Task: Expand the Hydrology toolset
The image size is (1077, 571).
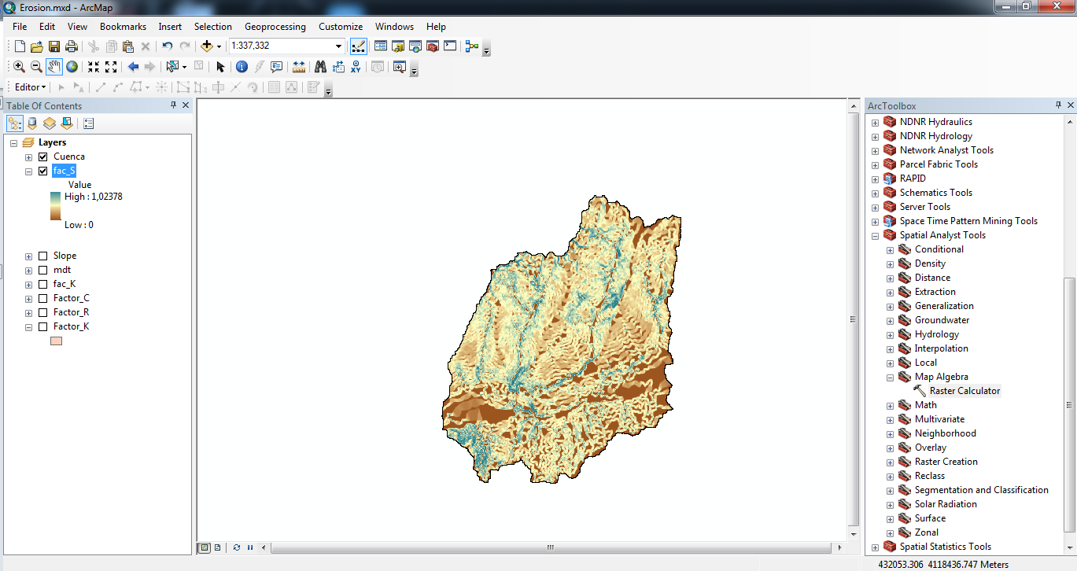Action: point(891,334)
